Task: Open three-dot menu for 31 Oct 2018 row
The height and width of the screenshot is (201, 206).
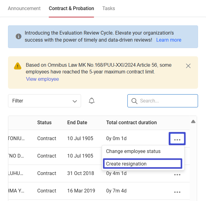Action: tap(177, 174)
